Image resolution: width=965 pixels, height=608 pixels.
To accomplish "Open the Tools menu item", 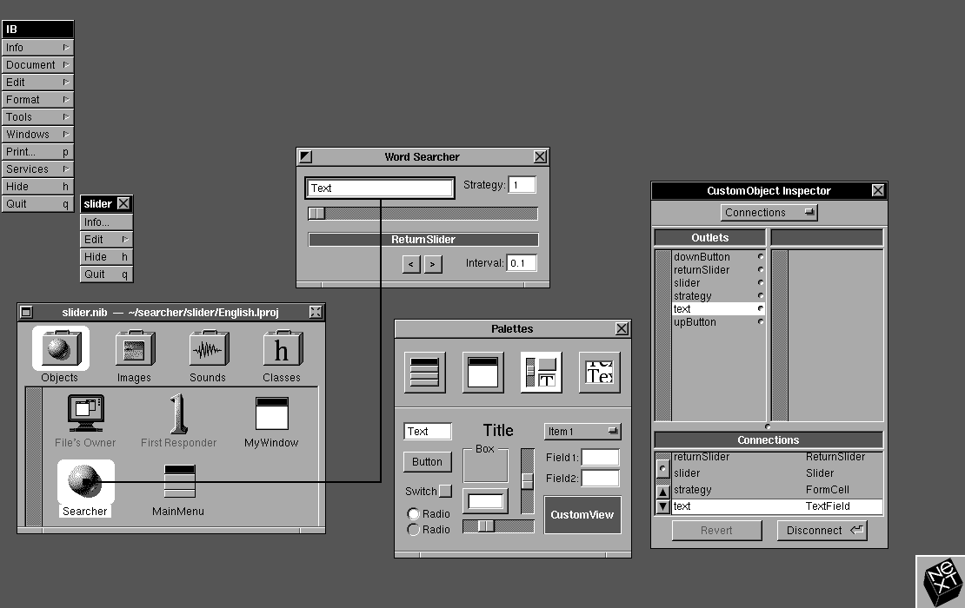I will [x=37, y=117].
